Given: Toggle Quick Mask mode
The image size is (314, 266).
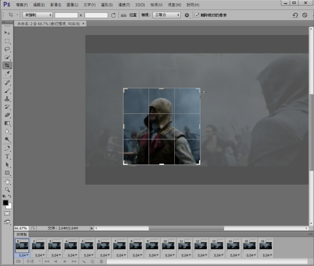Looking at the screenshot, I should pos(7,213).
